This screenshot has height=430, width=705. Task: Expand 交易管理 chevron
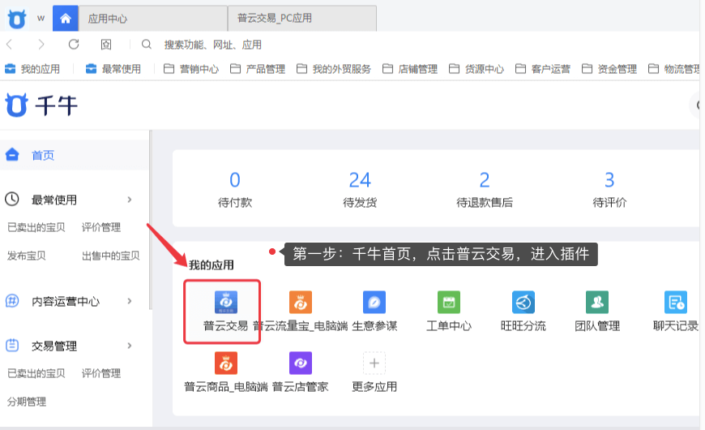130,346
